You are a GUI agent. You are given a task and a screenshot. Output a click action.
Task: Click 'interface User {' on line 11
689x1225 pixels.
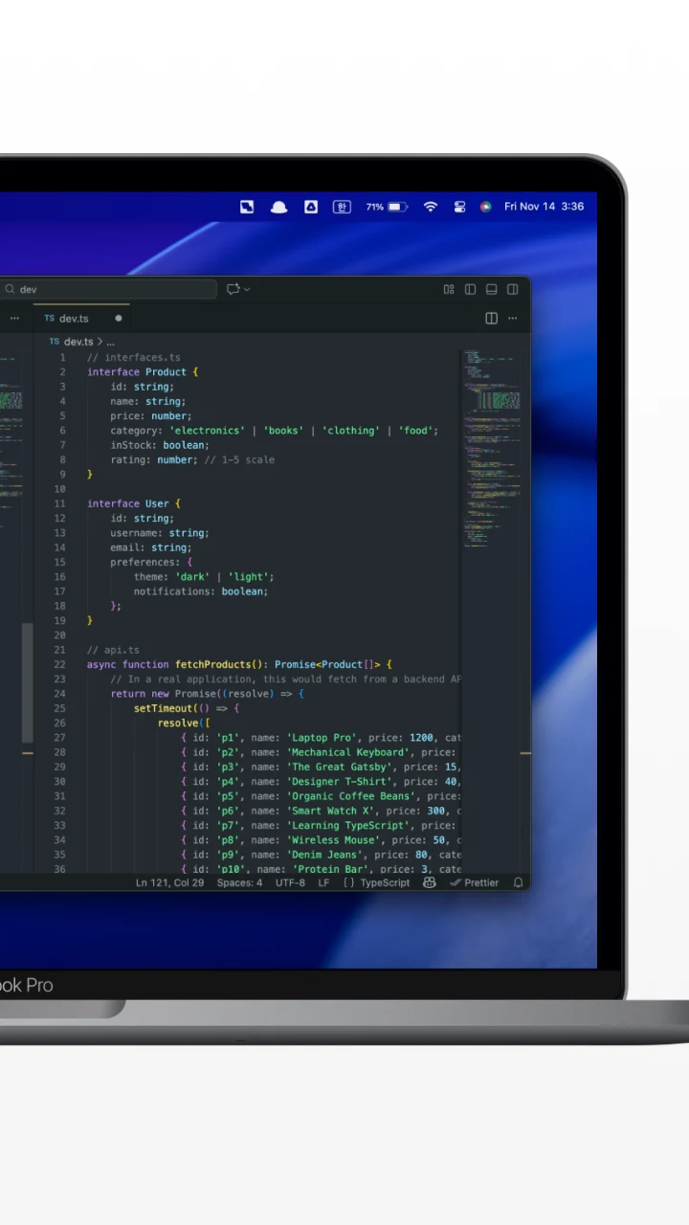[x=134, y=503]
